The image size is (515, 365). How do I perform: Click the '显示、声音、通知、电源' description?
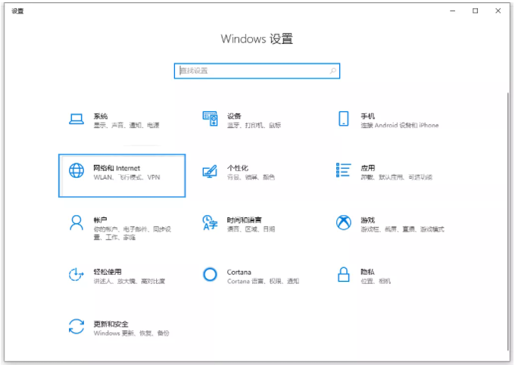point(126,125)
